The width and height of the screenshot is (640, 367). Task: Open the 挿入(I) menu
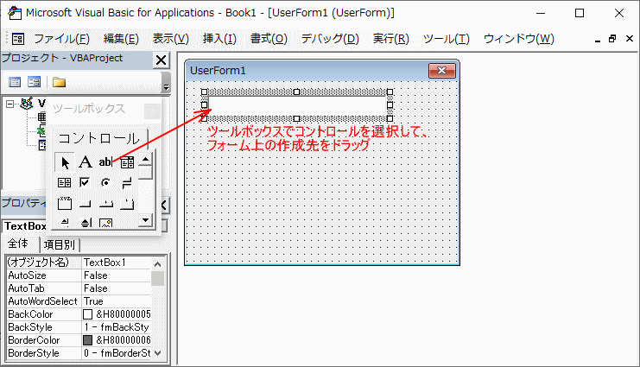click(x=219, y=39)
